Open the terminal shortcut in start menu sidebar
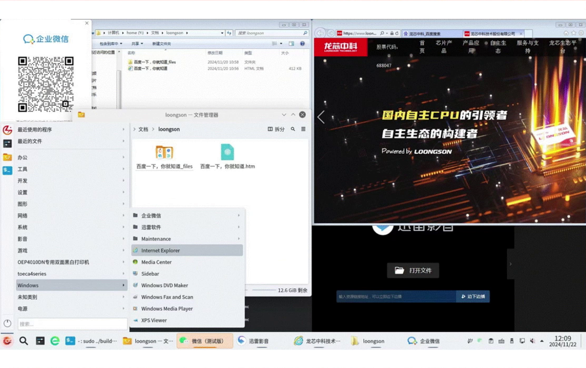This screenshot has height=368, width=586. click(7, 170)
